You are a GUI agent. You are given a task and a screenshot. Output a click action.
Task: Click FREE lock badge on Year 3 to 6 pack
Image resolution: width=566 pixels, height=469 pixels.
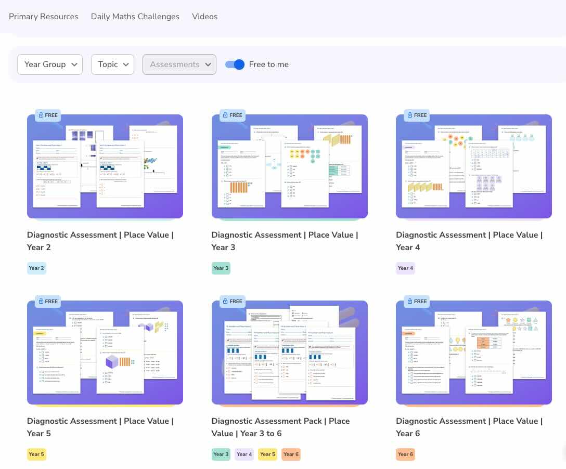[232, 302]
